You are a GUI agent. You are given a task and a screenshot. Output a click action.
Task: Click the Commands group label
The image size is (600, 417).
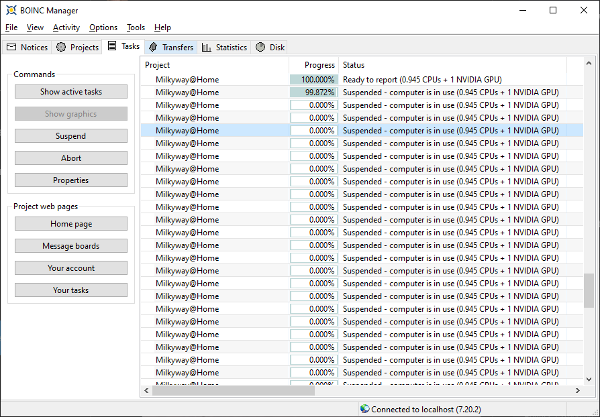pos(34,74)
